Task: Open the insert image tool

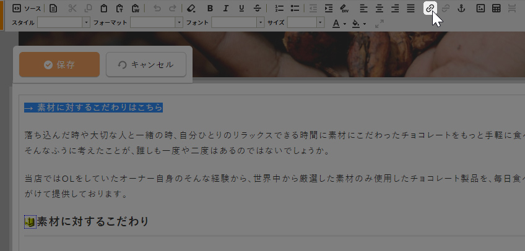Action: (480, 8)
